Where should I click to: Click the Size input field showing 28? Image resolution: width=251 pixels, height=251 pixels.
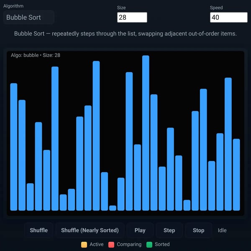pyautogui.click(x=132, y=17)
